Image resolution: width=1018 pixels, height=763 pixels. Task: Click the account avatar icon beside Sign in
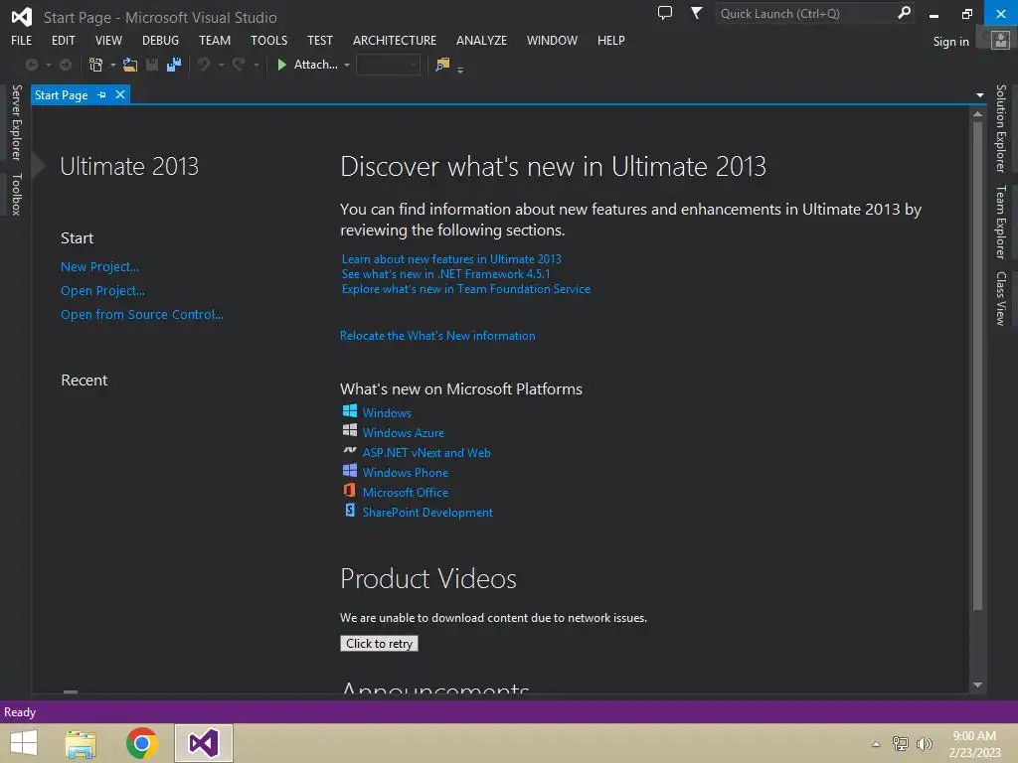tap(1000, 41)
